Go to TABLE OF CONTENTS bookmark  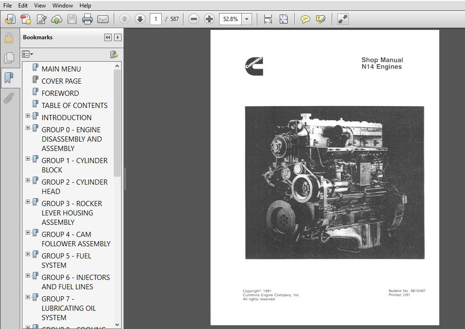point(74,106)
